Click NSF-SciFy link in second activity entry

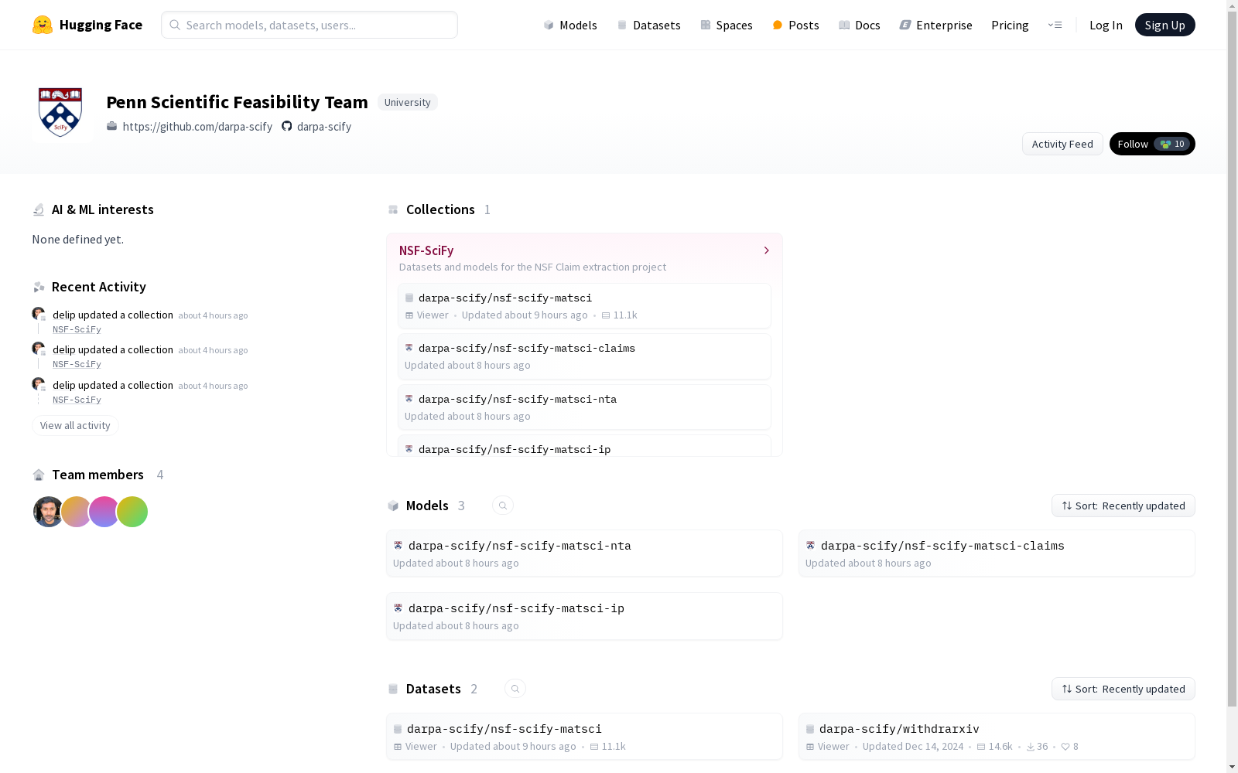click(x=77, y=364)
